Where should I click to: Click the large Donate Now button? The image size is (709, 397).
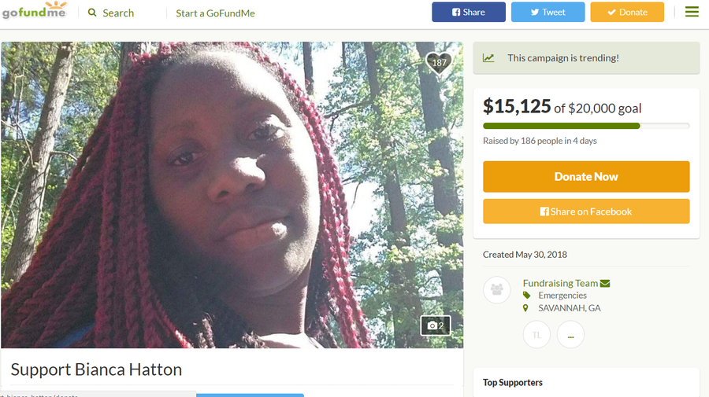pyautogui.click(x=586, y=176)
